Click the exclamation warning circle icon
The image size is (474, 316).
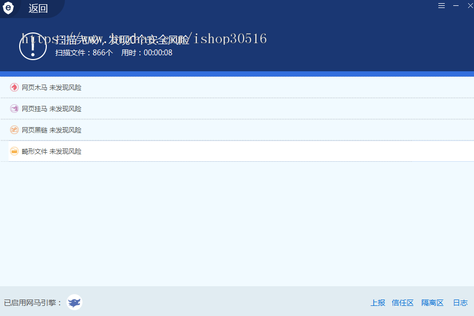click(x=33, y=46)
